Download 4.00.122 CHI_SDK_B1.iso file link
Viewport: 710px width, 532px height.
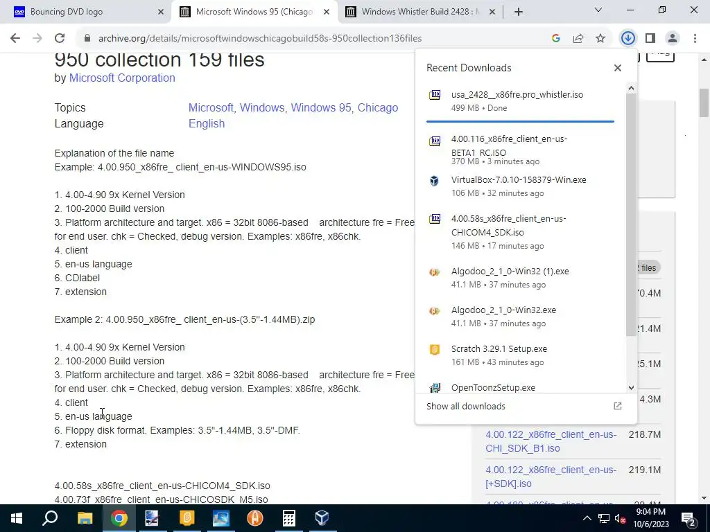(551, 441)
